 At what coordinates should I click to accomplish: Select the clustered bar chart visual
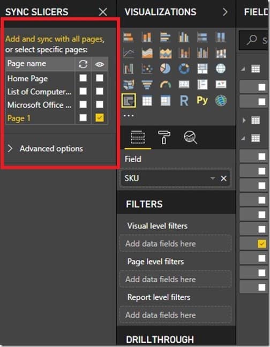click(166, 37)
